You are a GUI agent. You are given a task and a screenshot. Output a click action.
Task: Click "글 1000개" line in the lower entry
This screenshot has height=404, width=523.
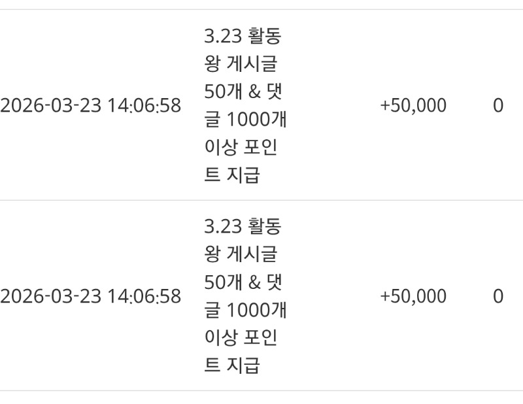(245, 311)
